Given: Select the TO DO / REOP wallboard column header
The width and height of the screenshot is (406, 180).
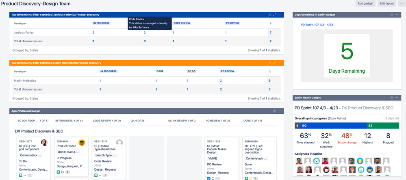Looking at the screenshot, I should 33,121.
